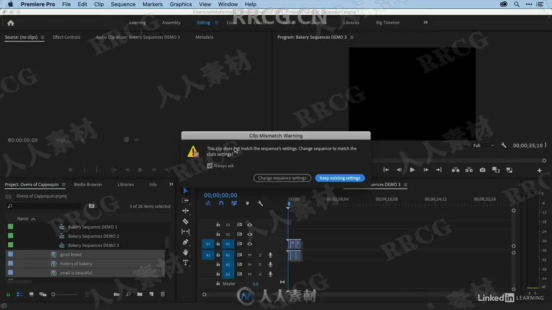Screen dimensions: 552x310
Task: Open the Editing workspace menu
Action: (x=216, y=23)
